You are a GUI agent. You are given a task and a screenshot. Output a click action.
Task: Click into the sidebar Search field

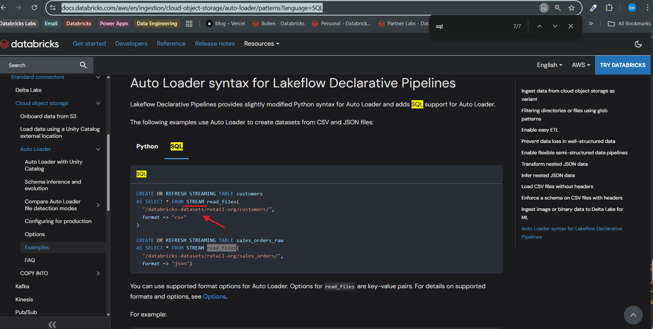pyautogui.click(x=39, y=65)
